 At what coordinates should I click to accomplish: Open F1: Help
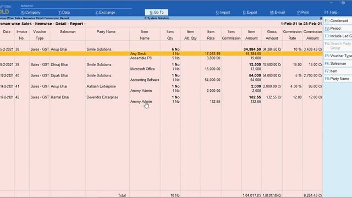331,12
